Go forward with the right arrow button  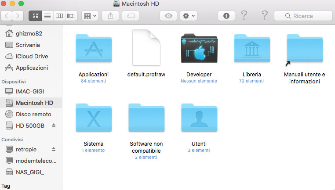click(x=18, y=16)
